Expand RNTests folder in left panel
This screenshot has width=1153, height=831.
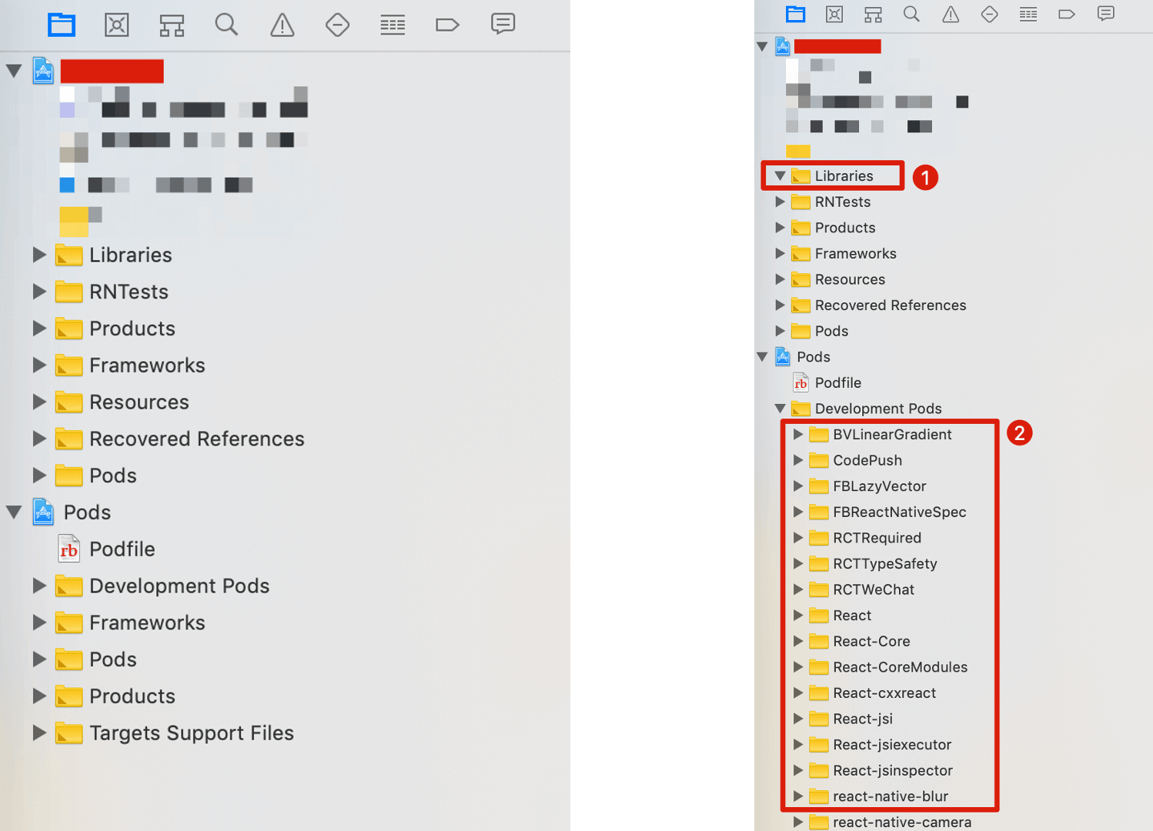(x=38, y=292)
